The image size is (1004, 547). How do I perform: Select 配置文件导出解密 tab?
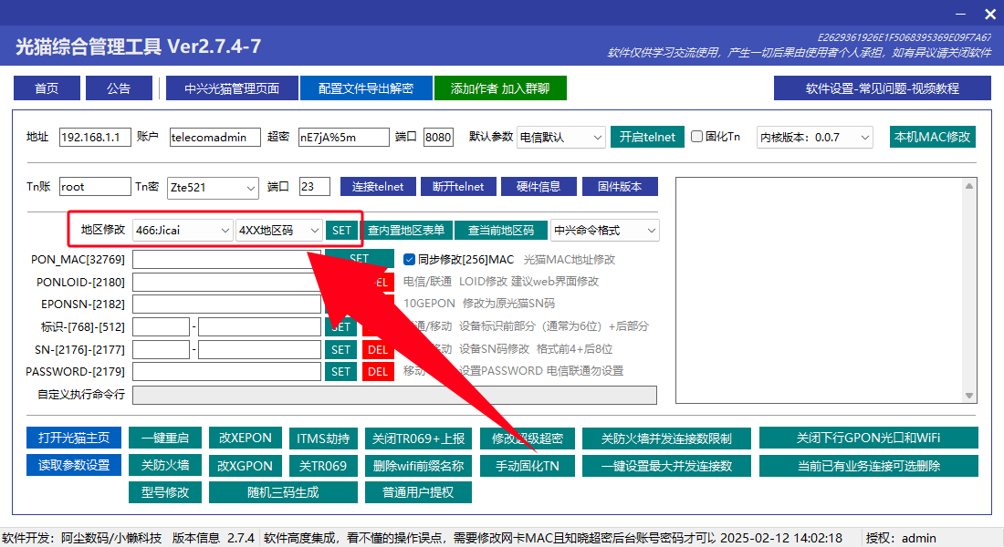click(x=366, y=88)
